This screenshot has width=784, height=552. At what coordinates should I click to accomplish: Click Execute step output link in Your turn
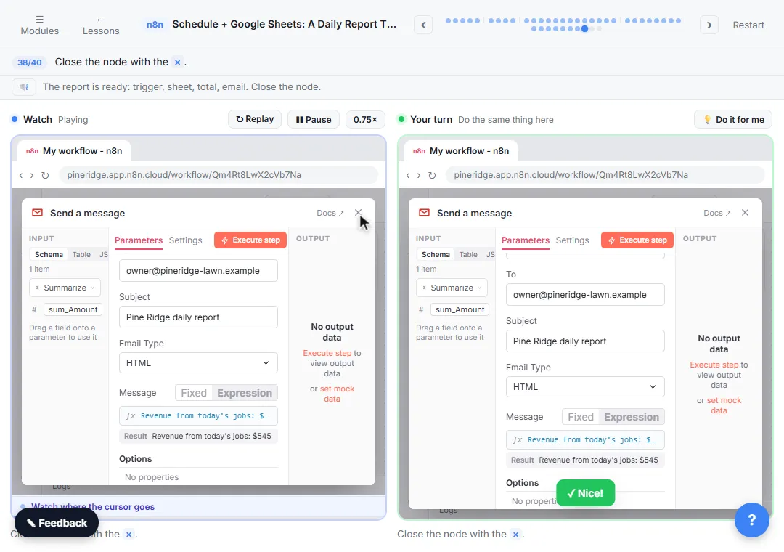click(x=714, y=365)
